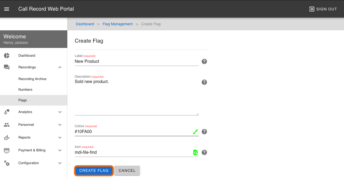Open help for the Description field
The width and height of the screenshot is (344, 179).
point(204,82)
